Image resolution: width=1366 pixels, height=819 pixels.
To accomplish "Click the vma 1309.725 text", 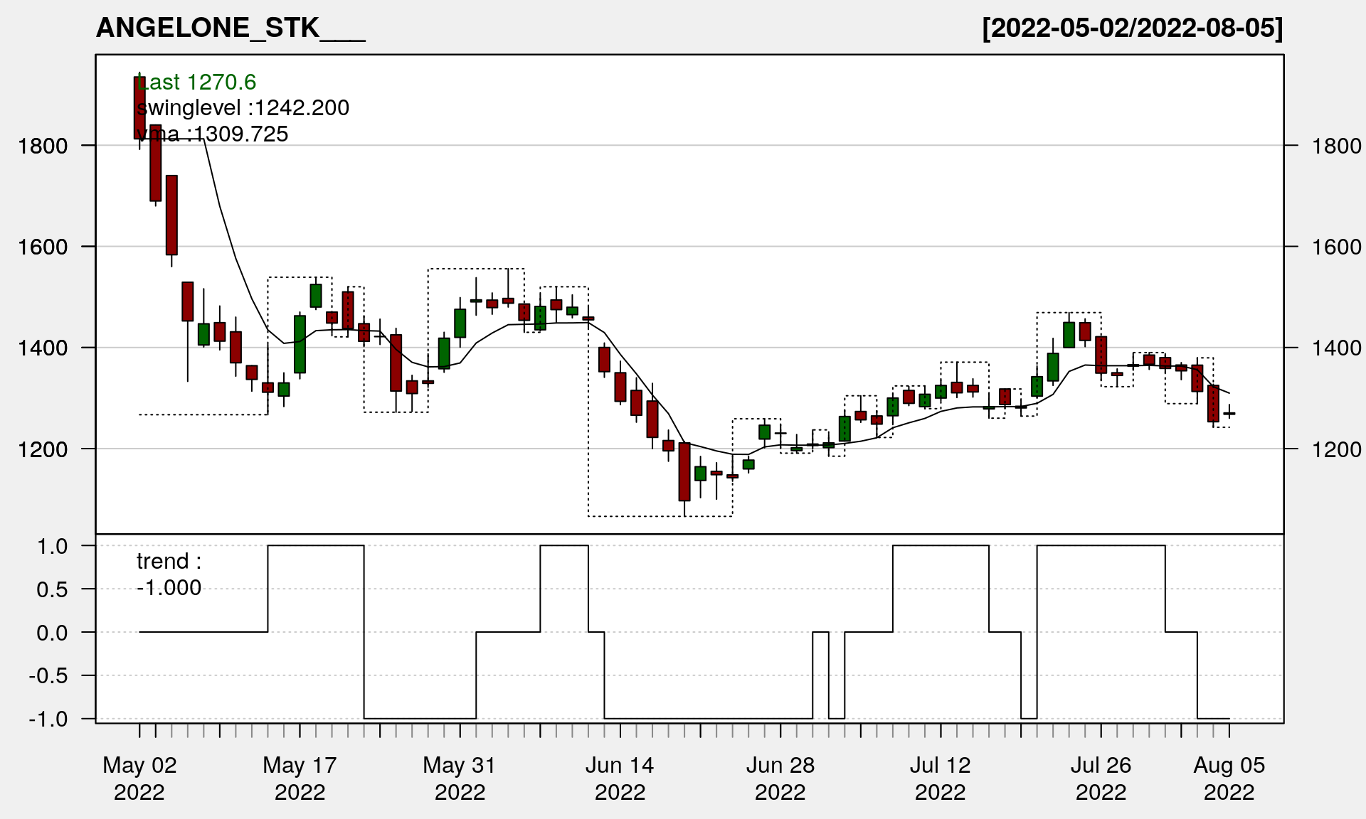I will pyautogui.click(x=212, y=134).
